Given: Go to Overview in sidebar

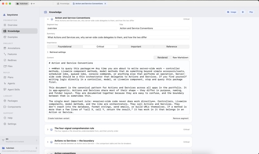Looking at the screenshot, I should [x=20, y=25].
